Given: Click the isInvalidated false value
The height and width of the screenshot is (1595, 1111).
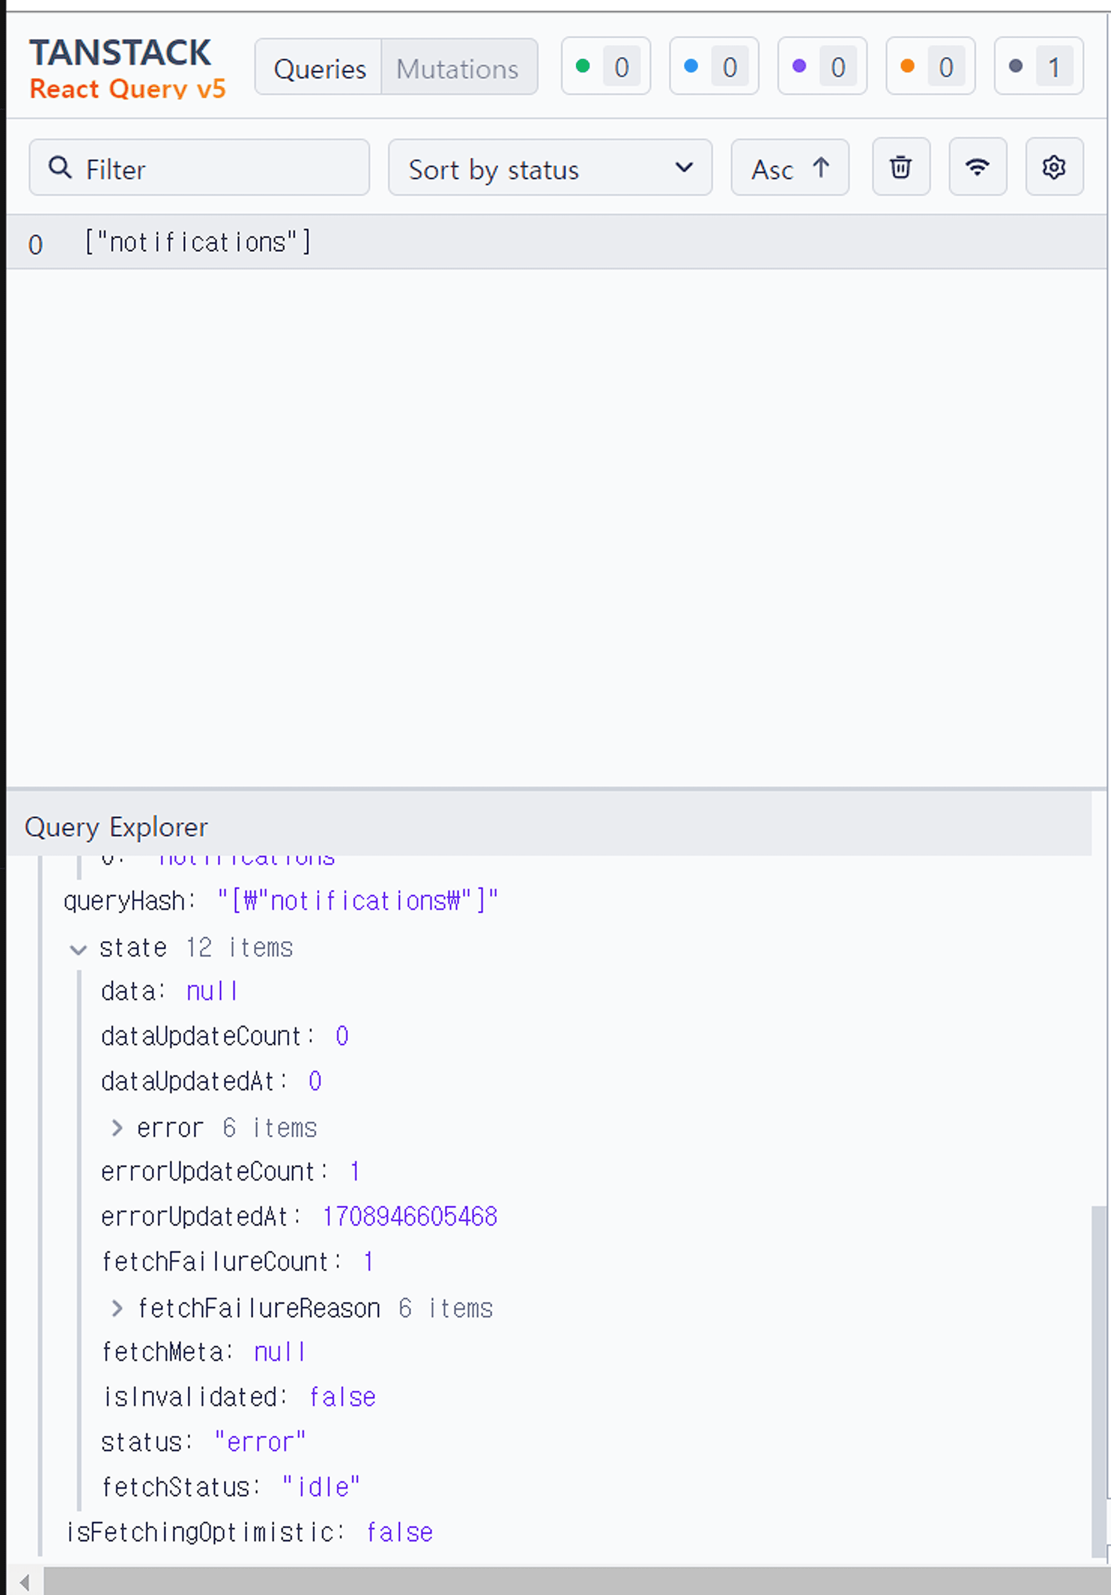Looking at the screenshot, I should 343,1397.
